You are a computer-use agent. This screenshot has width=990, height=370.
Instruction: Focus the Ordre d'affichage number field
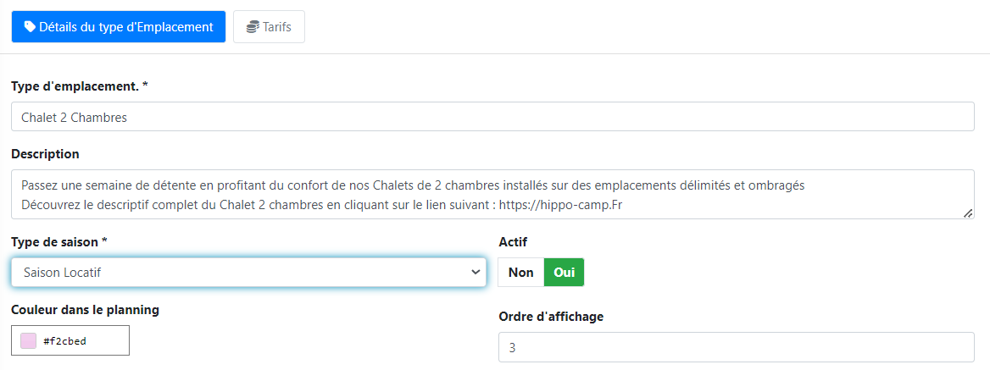[x=736, y=347]
